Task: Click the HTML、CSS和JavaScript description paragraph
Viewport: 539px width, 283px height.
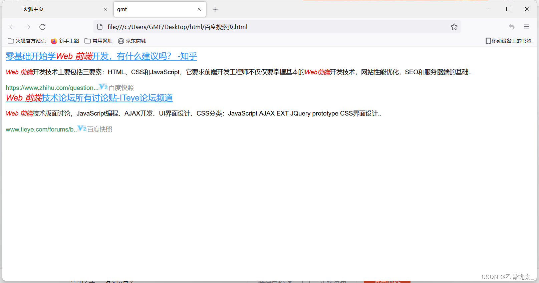Action: coord(239,72)
